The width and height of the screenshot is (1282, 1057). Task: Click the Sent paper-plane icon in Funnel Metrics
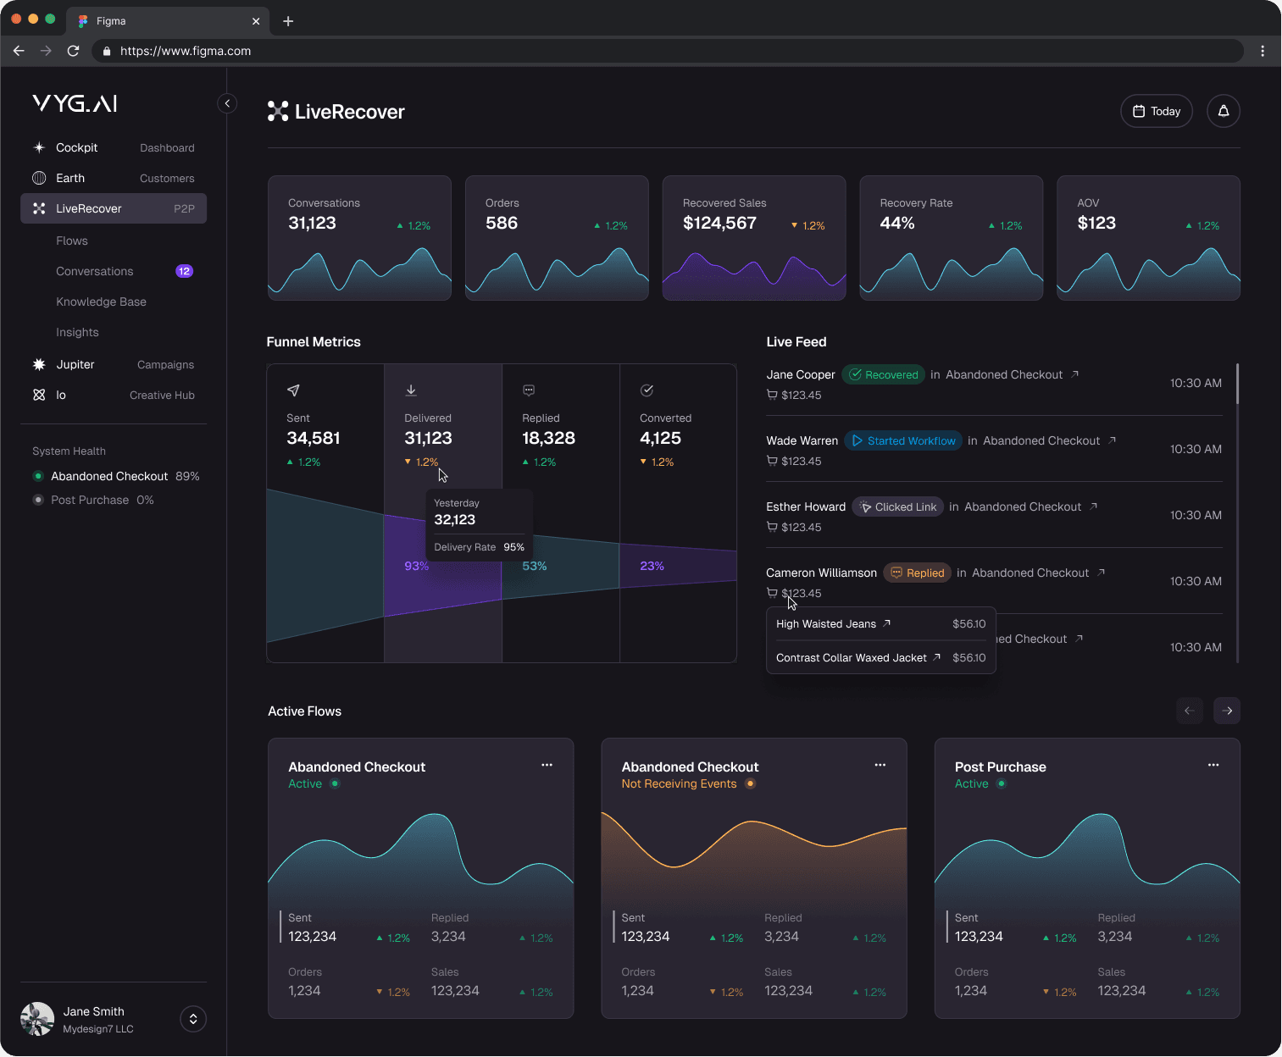click(x=293, y=390)
